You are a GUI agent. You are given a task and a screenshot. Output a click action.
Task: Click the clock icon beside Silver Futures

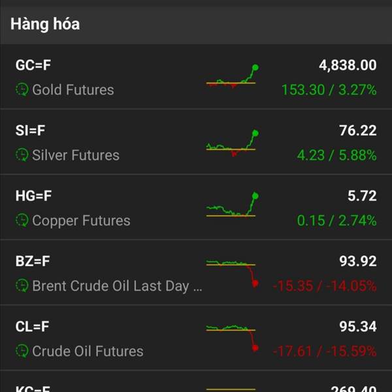pos(22,155)
